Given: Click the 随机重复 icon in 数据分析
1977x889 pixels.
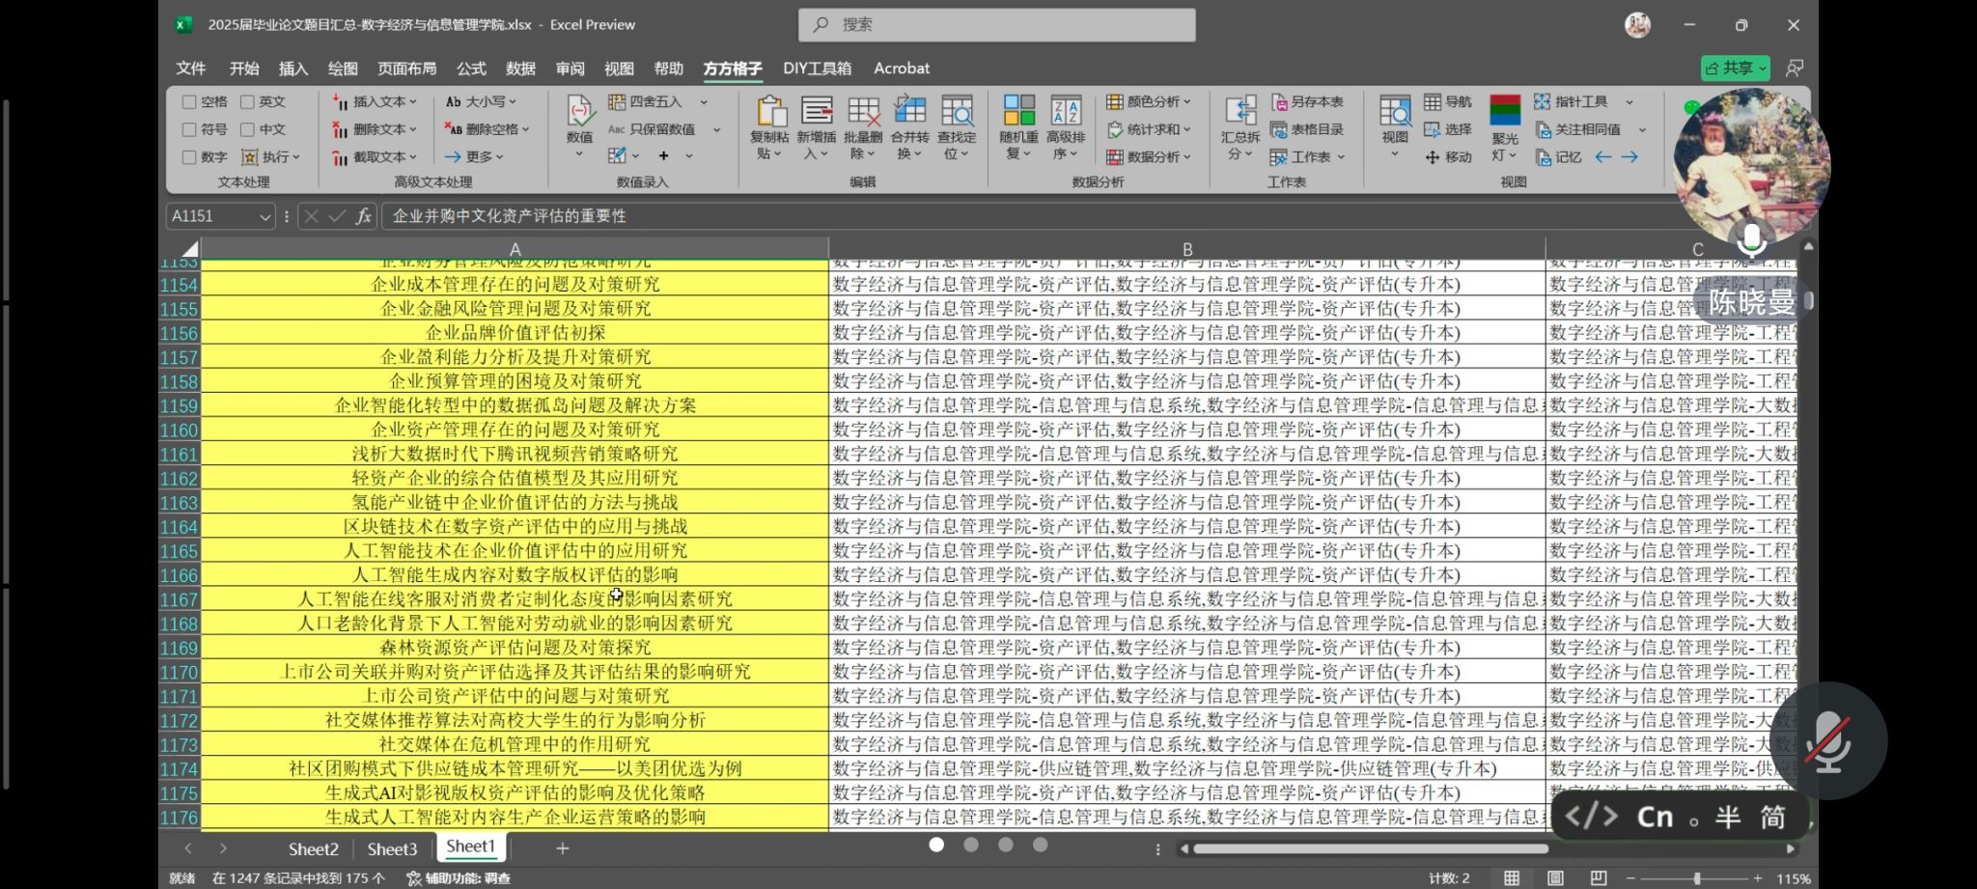Looking at the screenshot, I should coord(1018,113).
